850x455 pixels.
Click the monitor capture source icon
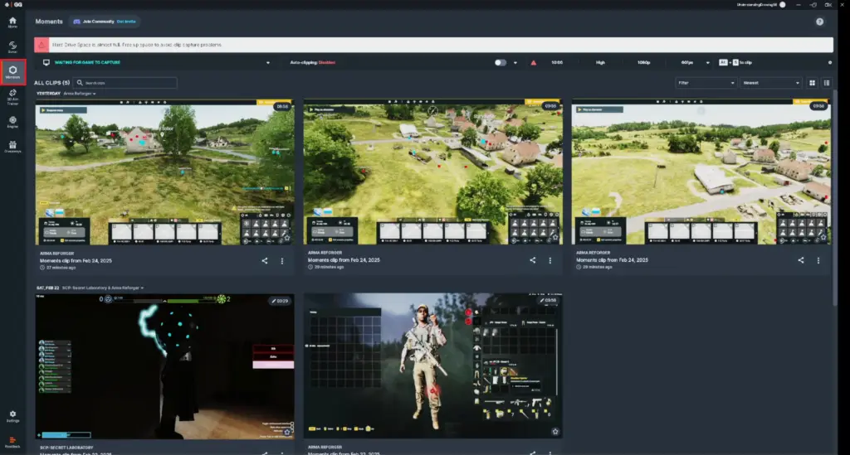(x=46, y=63)
